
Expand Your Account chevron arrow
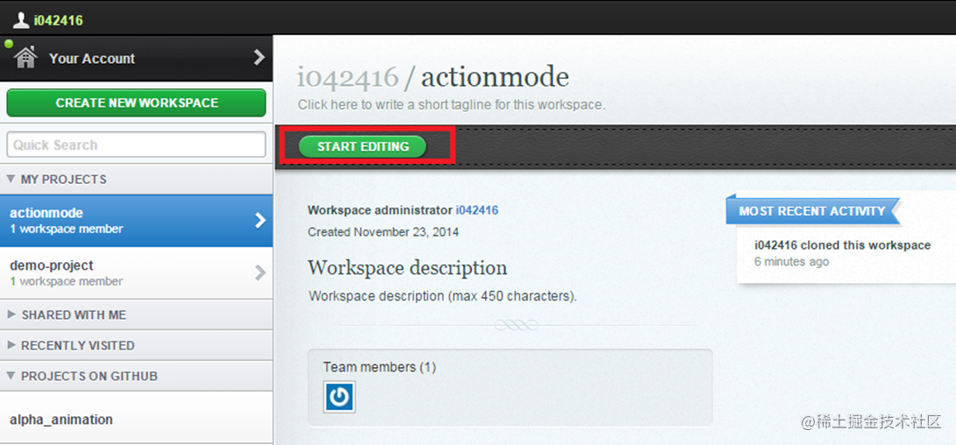(x=260, y=58)
